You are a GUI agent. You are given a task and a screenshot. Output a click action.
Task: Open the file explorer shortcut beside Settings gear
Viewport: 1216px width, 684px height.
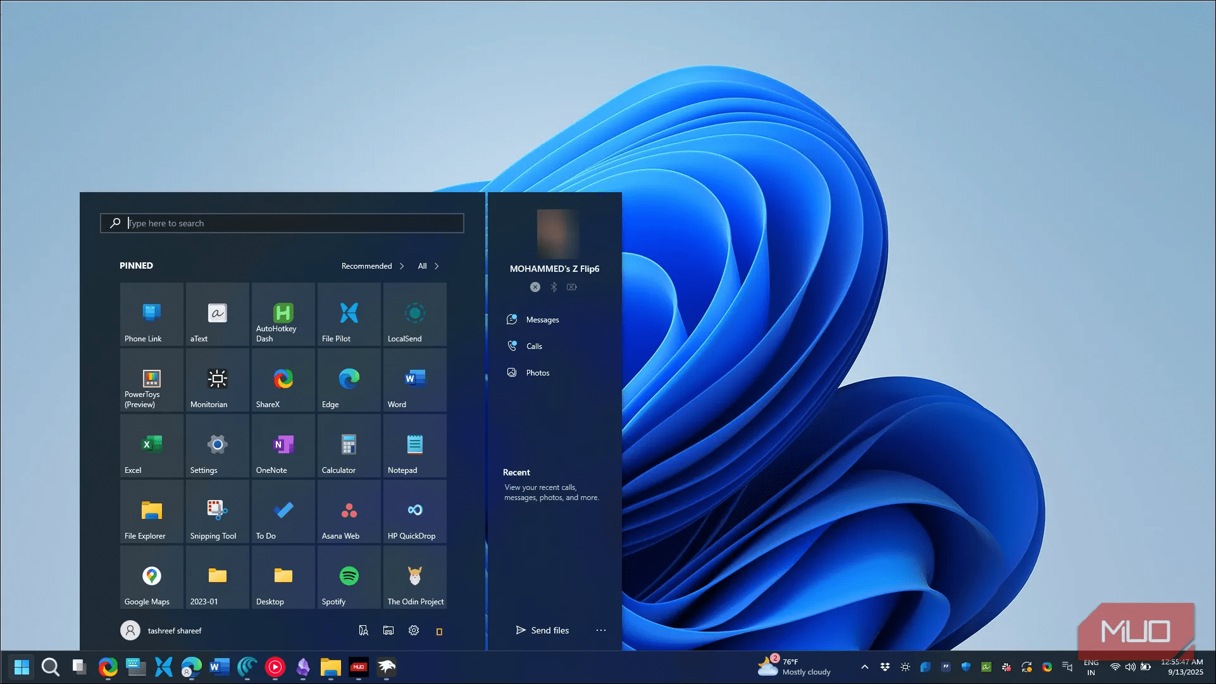click(x=388, y=630)
